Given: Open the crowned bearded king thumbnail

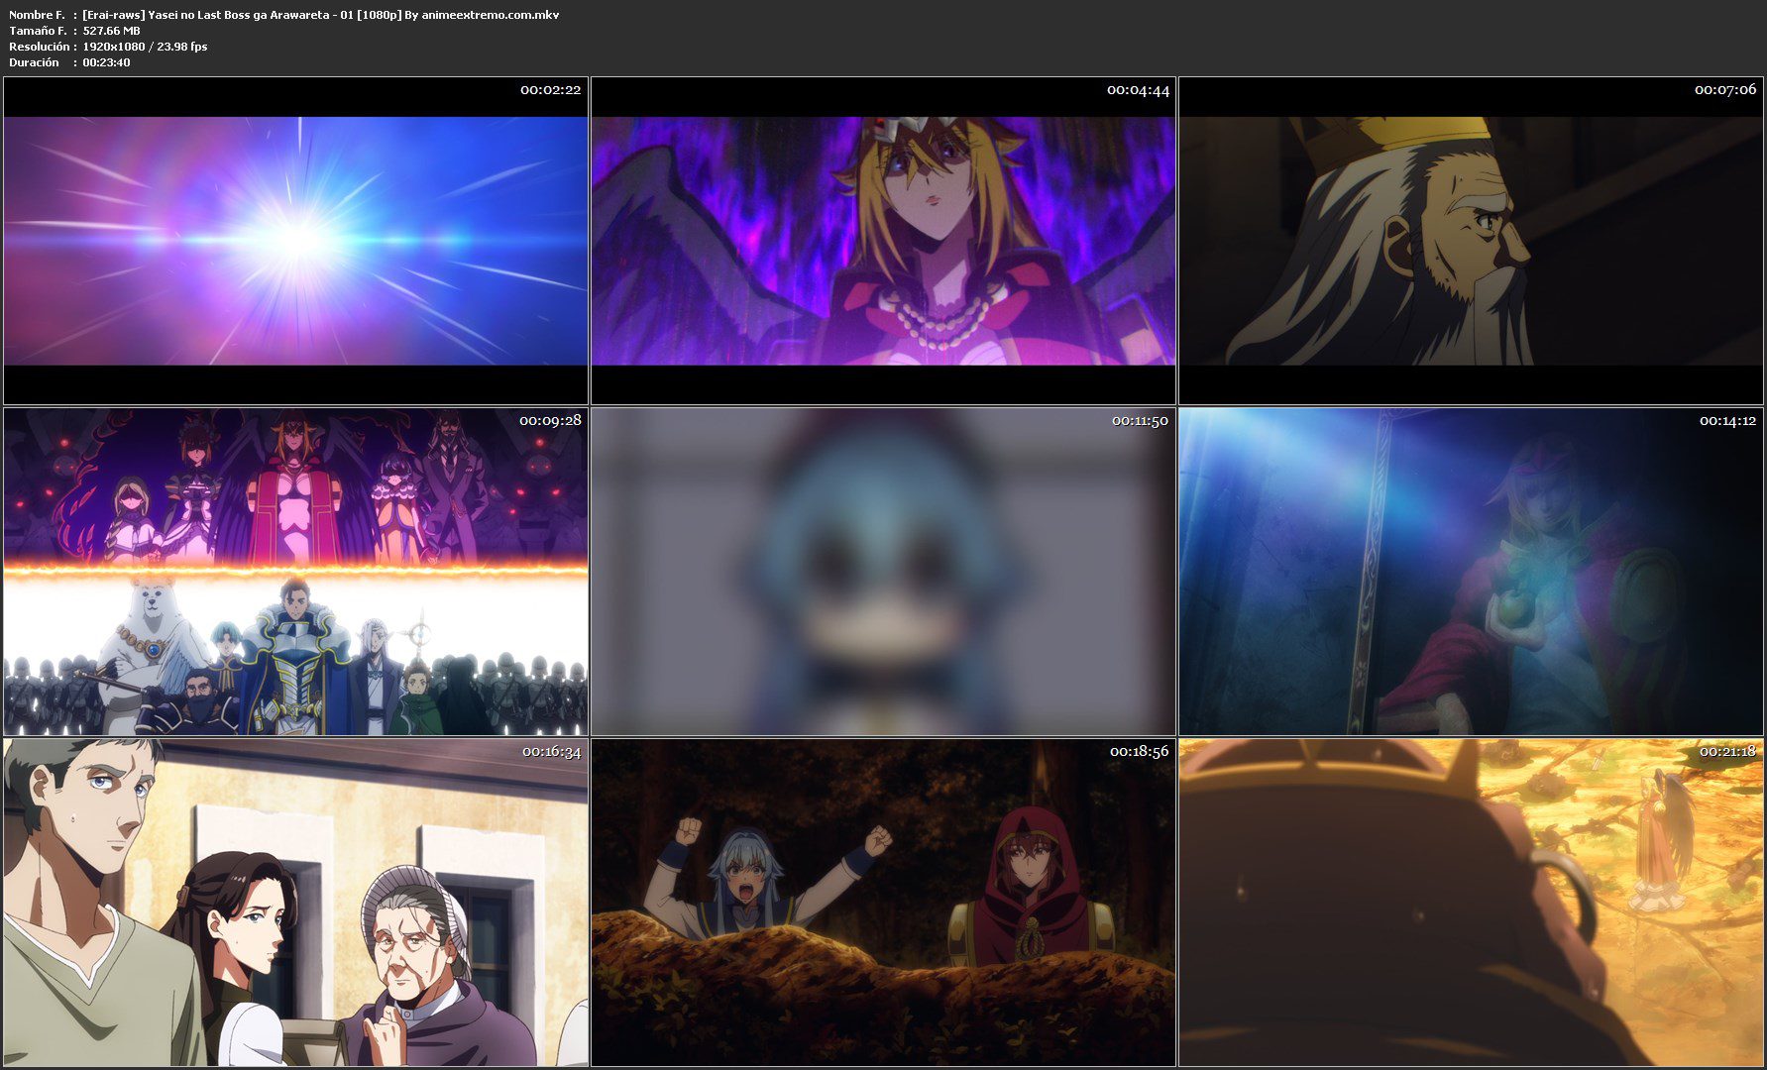Looking at the screenshot, I should pyautogui.click(x=1471, y=241).
